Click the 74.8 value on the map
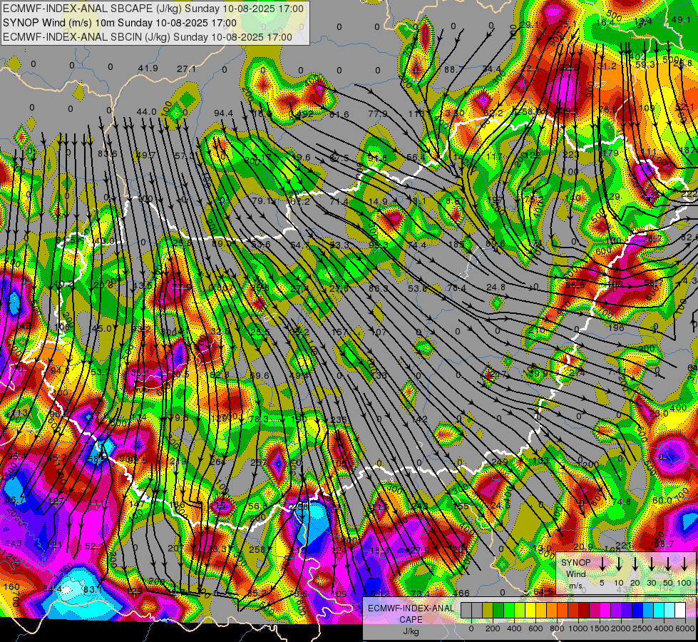This screenshot has width=698, height=642. tap(622, 502)
